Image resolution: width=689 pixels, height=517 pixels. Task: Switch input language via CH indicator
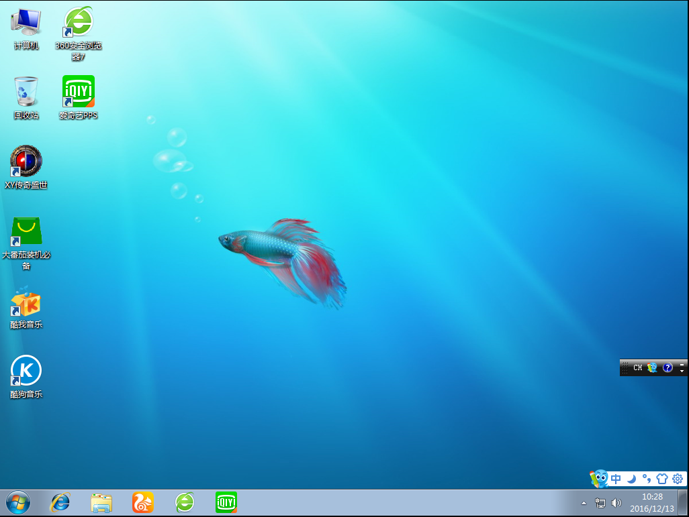click(x=637, y=367)
